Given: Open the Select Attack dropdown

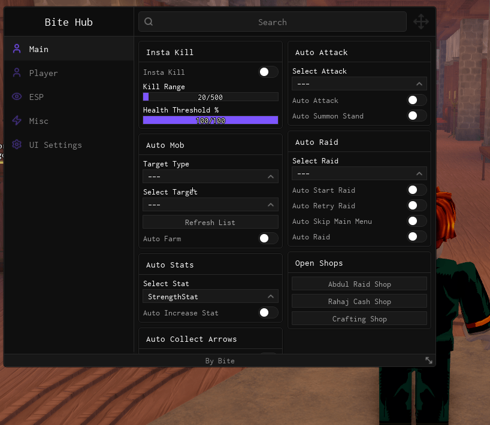Looking at the screenshot, I should [x=359, y=84].
